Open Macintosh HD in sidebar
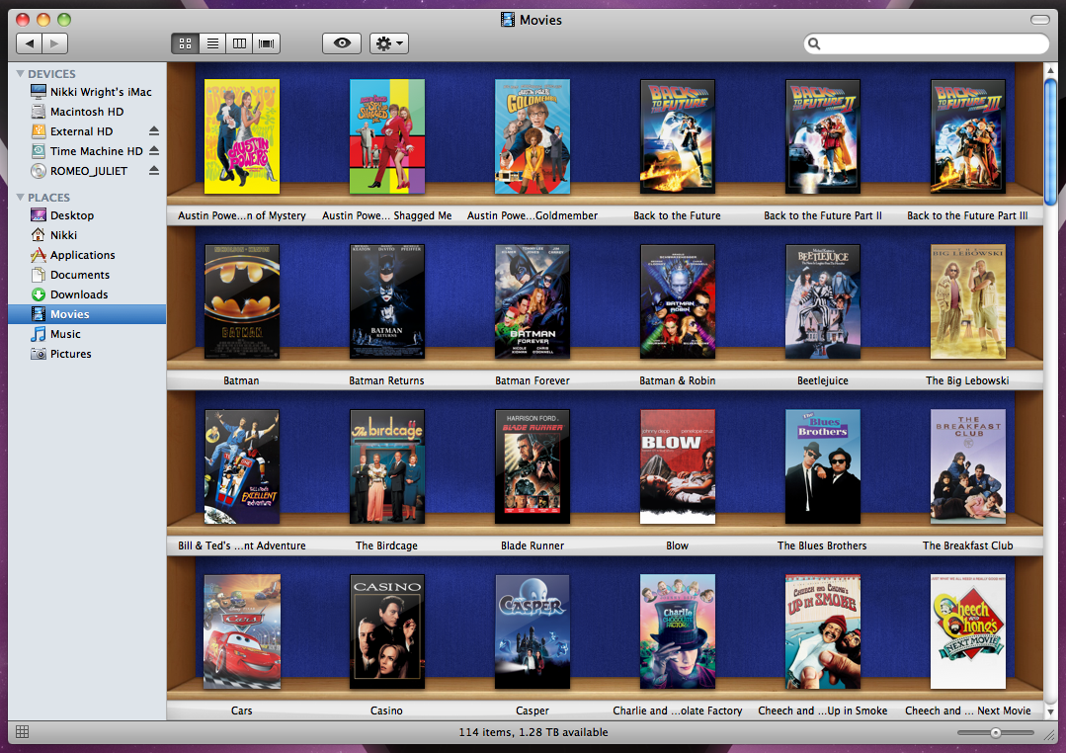This screenshot has height=753, width=1066. (x=87, y=112)
